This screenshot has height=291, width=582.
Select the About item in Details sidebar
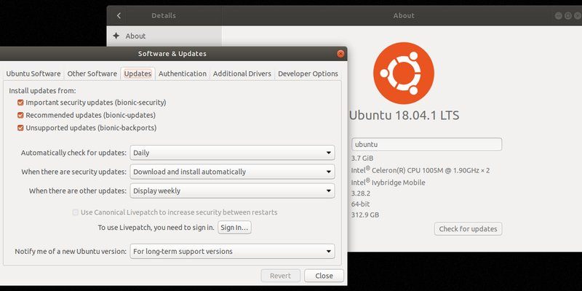pos(164,36)
